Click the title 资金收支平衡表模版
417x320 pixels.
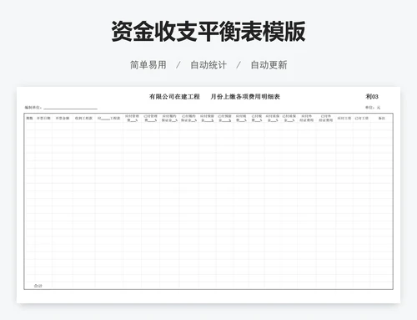208,31
